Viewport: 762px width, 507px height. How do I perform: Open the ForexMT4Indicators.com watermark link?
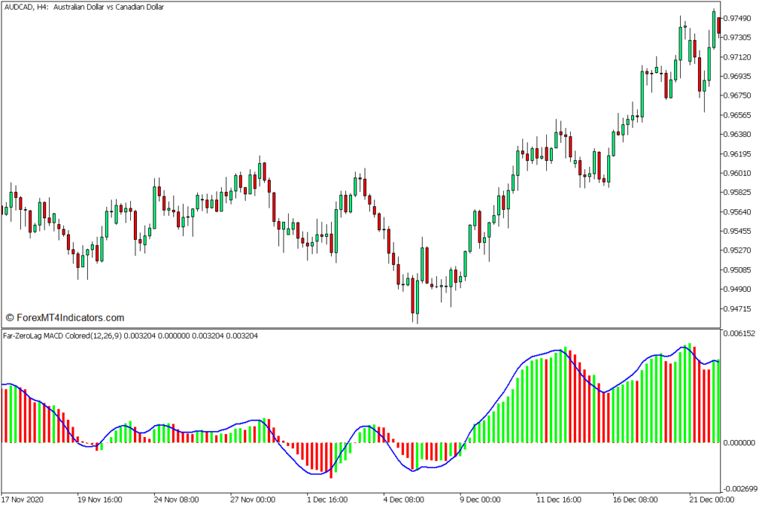point(65,317)
